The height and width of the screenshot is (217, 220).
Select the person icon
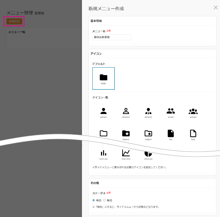click(x=103, y=111)
